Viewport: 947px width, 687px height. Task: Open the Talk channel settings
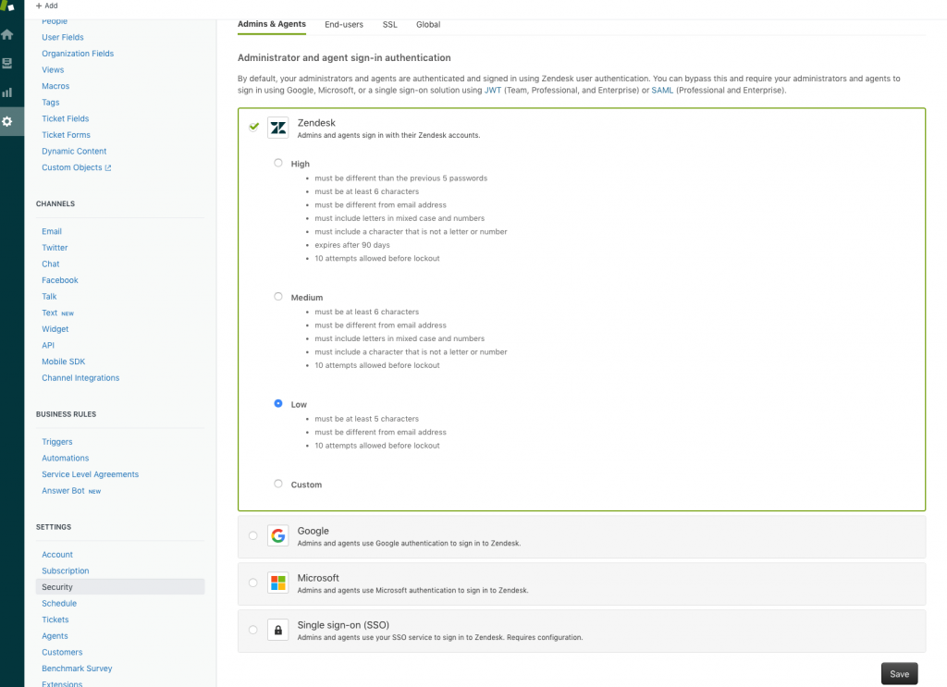[49, 297]
